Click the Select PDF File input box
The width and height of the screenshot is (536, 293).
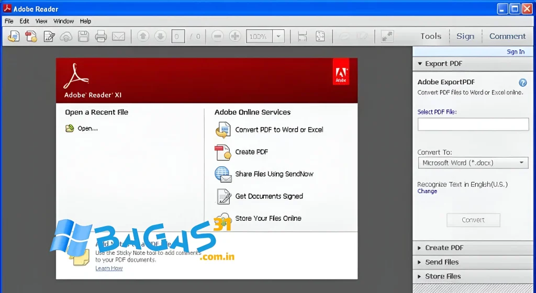point(473,125)
